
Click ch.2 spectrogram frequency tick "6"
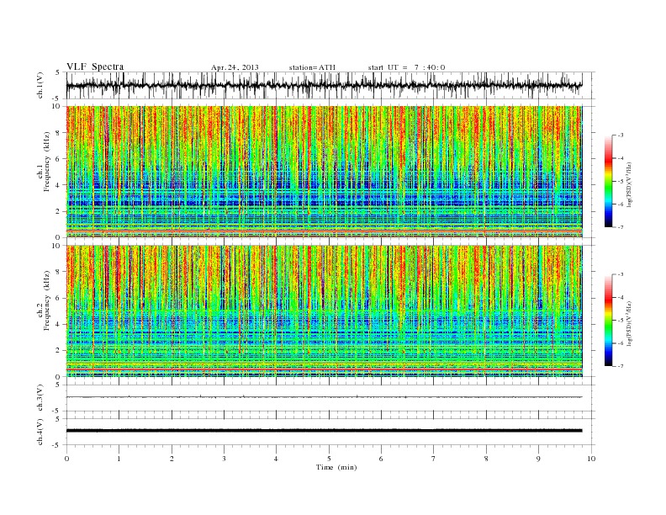click(59, 298)
